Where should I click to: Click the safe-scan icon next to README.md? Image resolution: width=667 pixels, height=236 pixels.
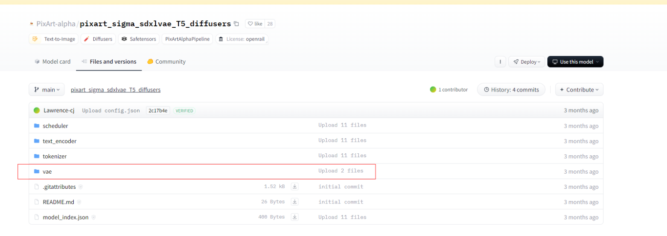tap(79, 202)
